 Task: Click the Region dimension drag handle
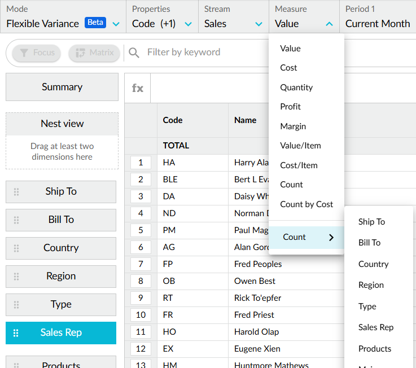click(16, 277)
